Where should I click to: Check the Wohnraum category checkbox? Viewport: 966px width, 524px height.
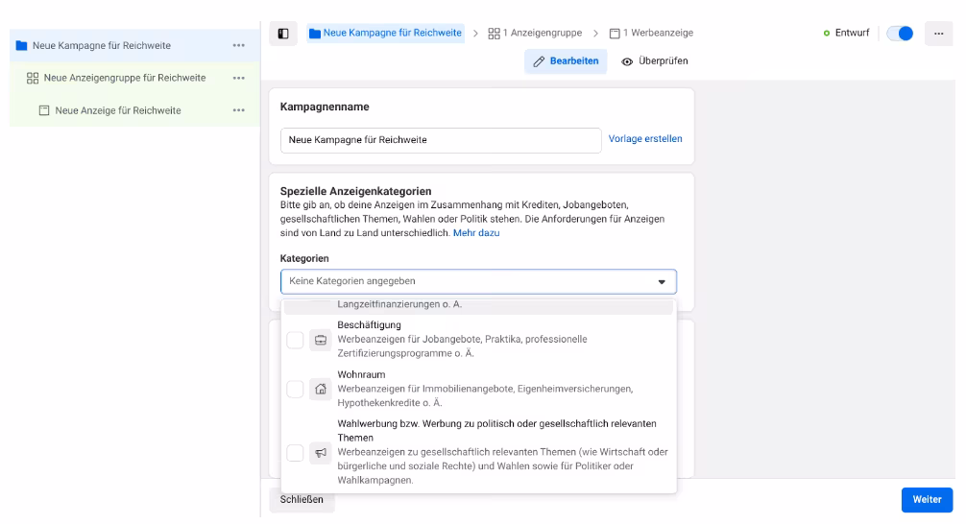pos(295,389)
